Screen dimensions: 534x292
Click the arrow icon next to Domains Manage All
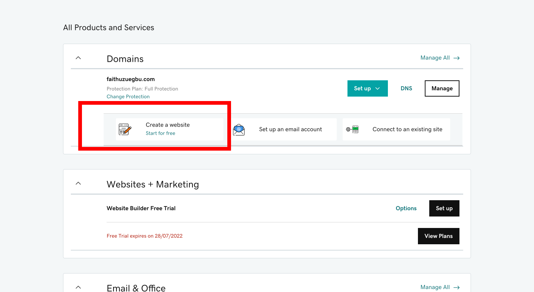pos(456,58)
